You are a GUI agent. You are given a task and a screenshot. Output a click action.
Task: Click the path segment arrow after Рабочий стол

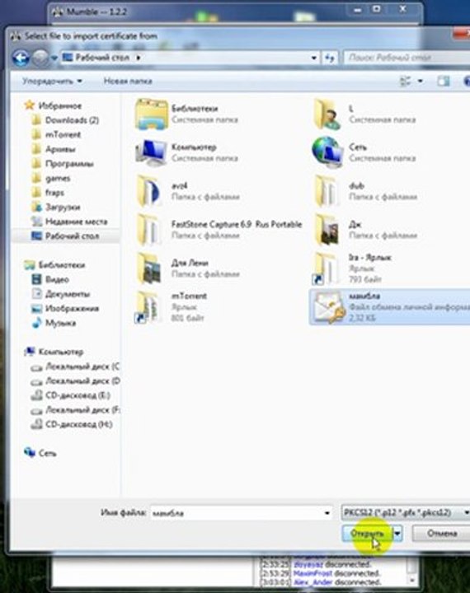coord(139,58)
